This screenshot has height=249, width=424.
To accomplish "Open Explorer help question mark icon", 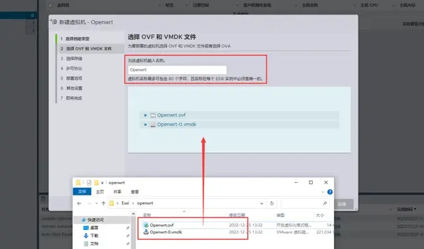I will pyautogui.click(x=330, y=192).
